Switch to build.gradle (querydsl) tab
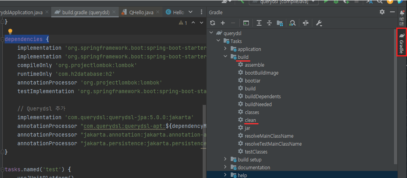 coord(86,13)
